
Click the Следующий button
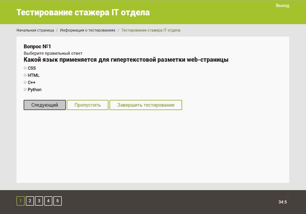click(x=45, y=105)
